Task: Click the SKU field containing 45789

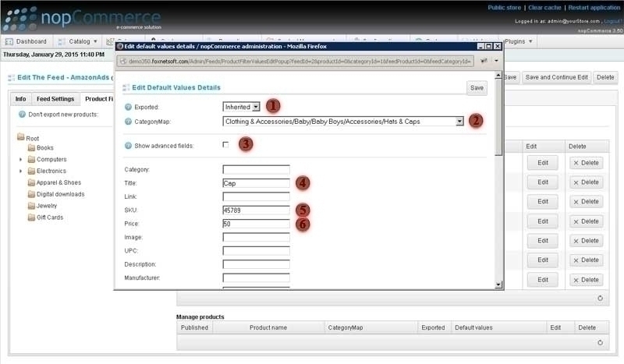Action: pyautogui.click(x=257, y=210)
